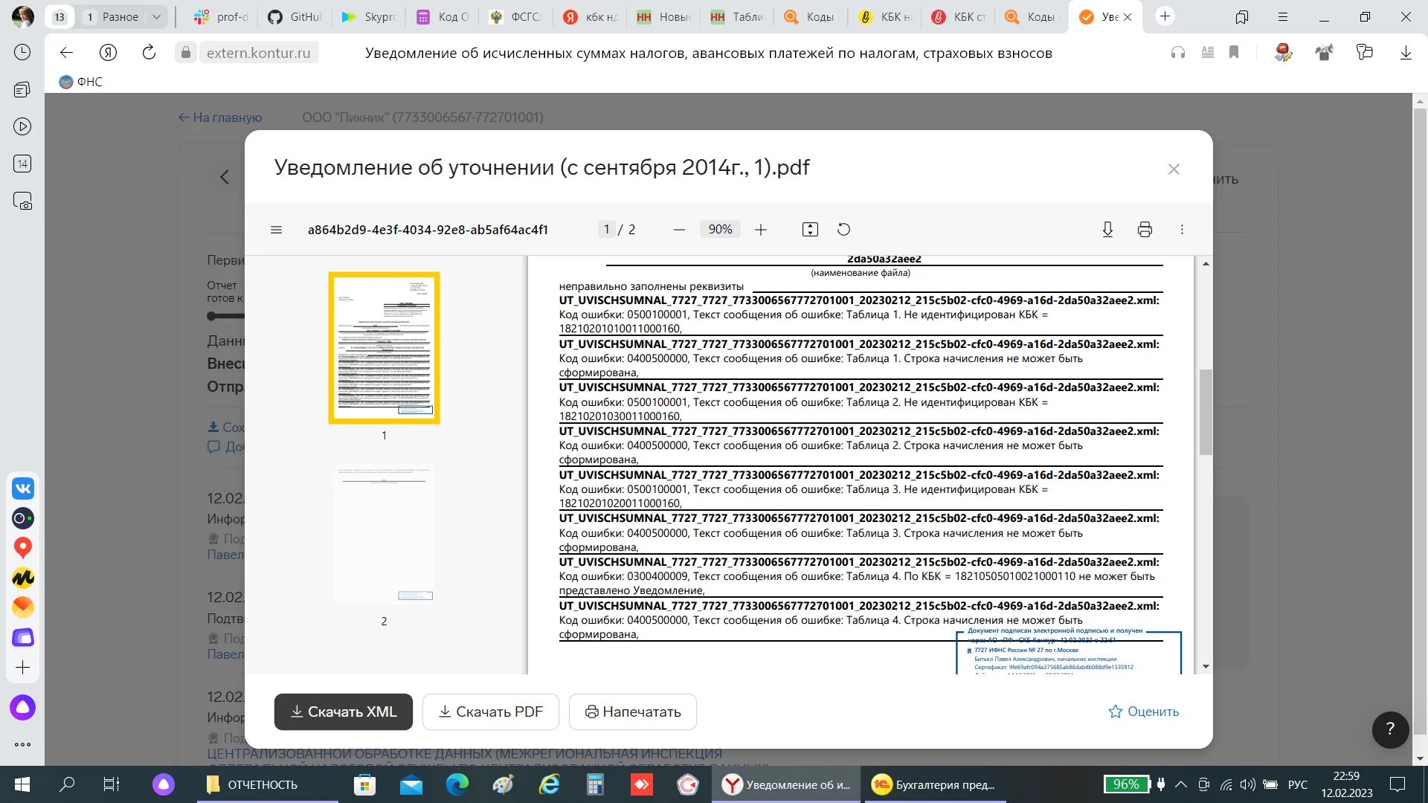Image resolution: width=1428 pixels, height=803 pixels.
Task: Switch to the GitHub tab
Action: tap(296, 17)
